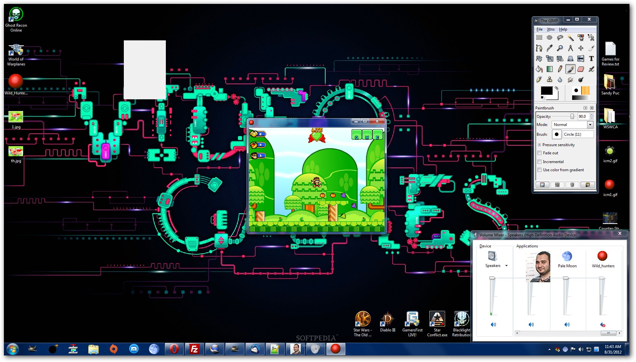Open Opera from the taskbar
This screenshot has width=636, height=362.
174,349
